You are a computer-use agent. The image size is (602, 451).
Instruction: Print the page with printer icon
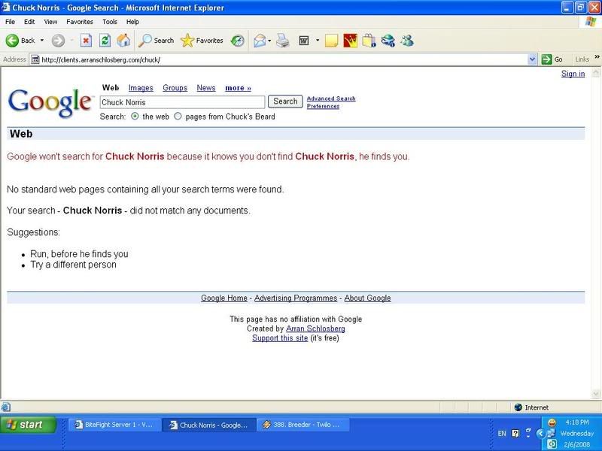click(283, 41)
